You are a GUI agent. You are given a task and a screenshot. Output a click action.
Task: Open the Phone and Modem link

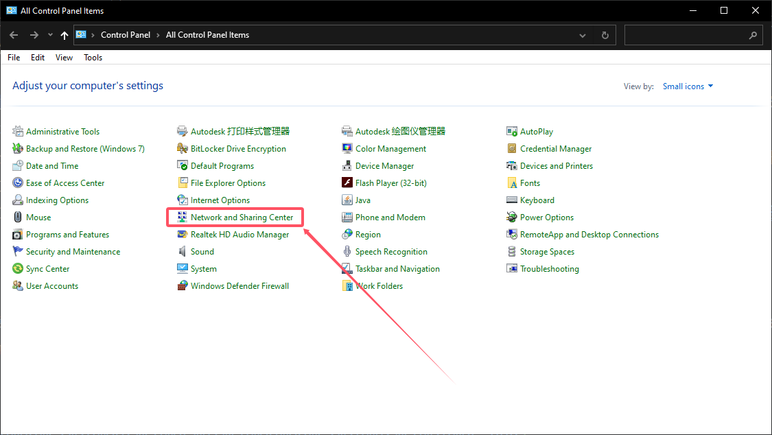tap(390, 217)
